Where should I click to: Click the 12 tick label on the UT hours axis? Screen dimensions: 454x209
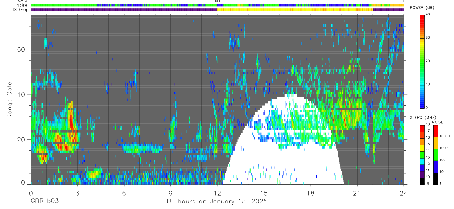(x=217, y=193)
